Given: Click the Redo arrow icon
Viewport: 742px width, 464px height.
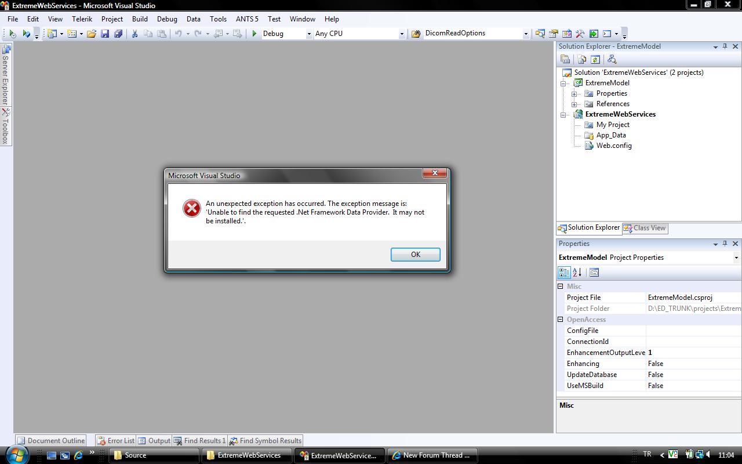Looking at the screenshot, I should point(198,34).
